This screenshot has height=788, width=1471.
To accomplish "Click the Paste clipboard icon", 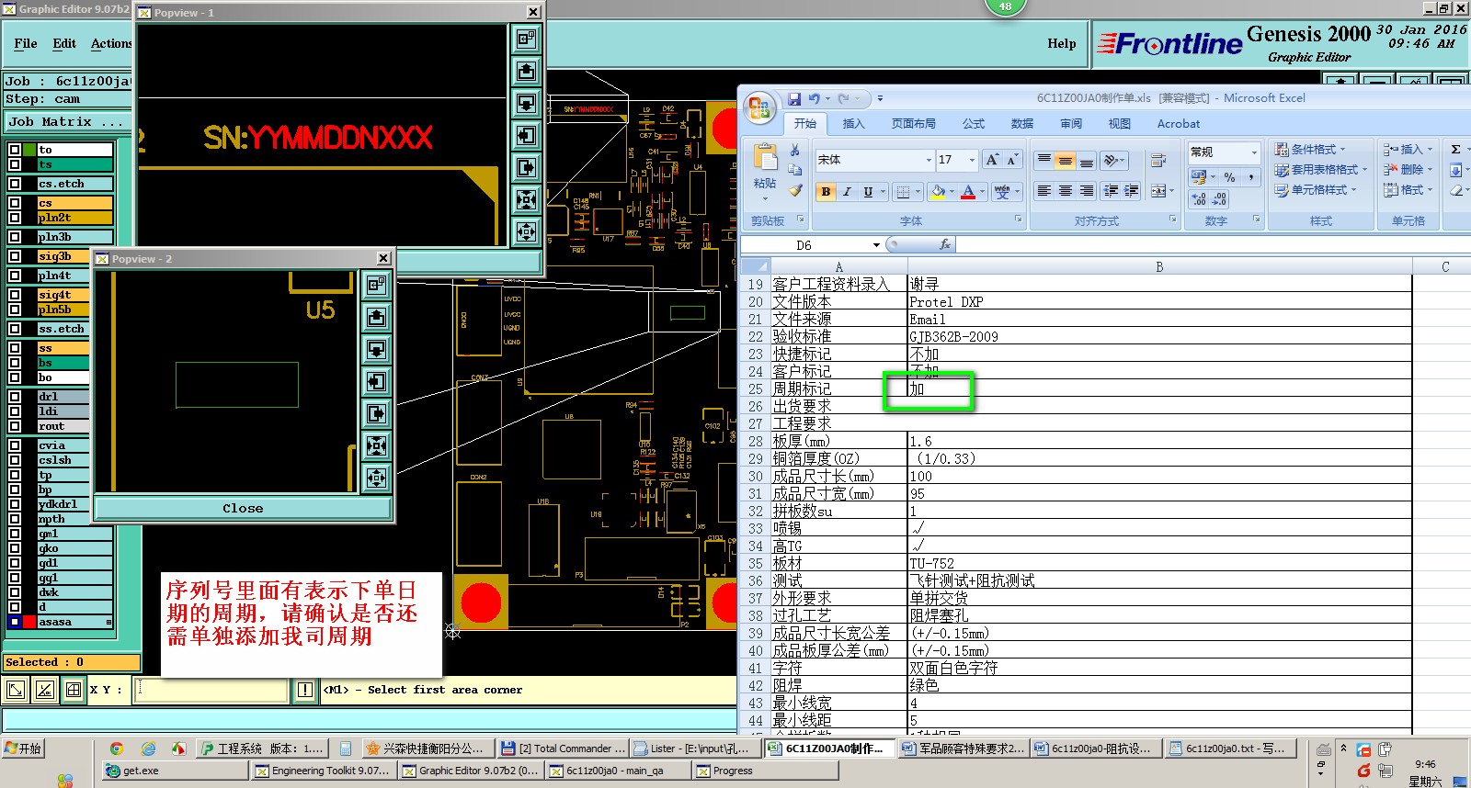I will coord(765,158).
